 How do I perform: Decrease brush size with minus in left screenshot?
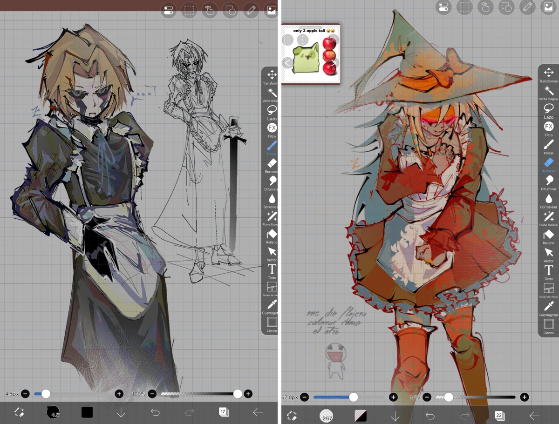25,394
